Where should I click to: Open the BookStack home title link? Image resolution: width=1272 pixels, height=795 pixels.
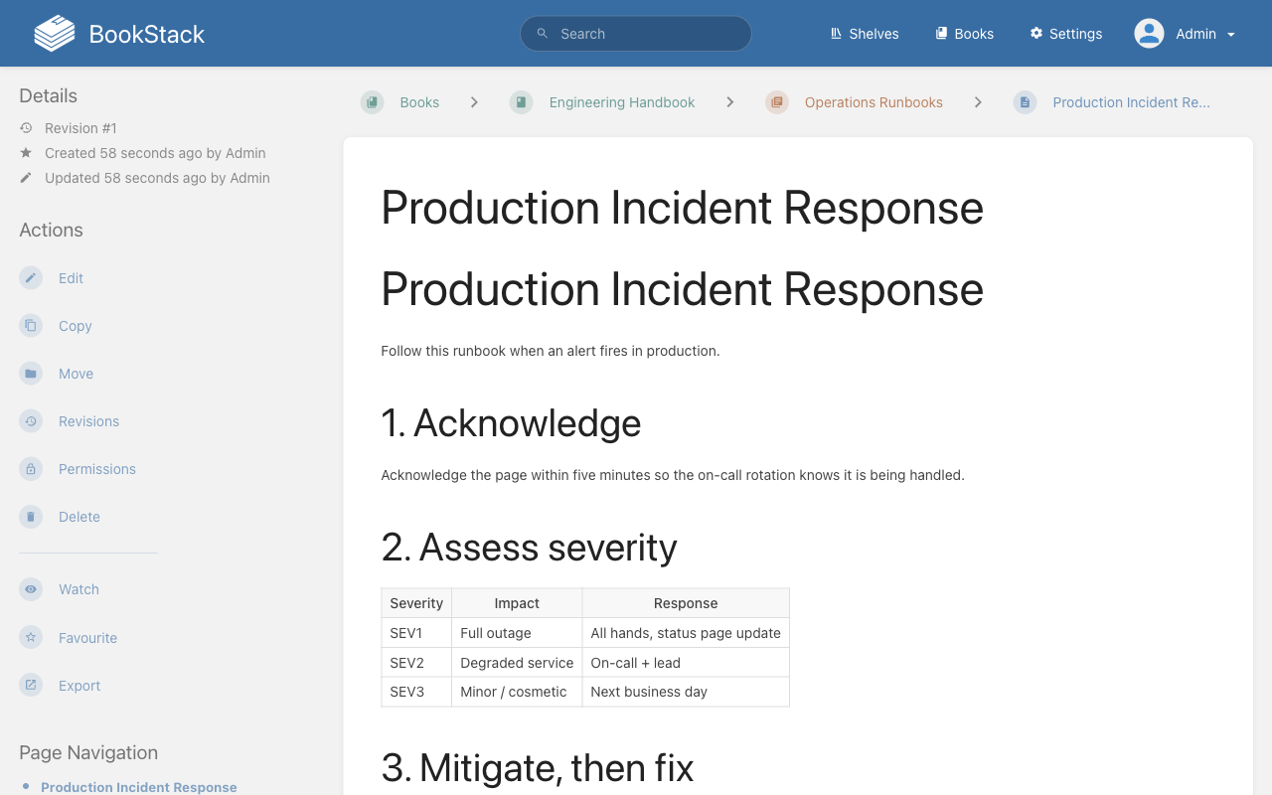click(146, 34)
